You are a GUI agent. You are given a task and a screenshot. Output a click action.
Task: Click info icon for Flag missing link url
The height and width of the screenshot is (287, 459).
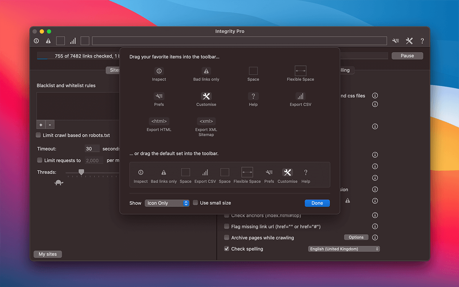(x=375, y=226)
